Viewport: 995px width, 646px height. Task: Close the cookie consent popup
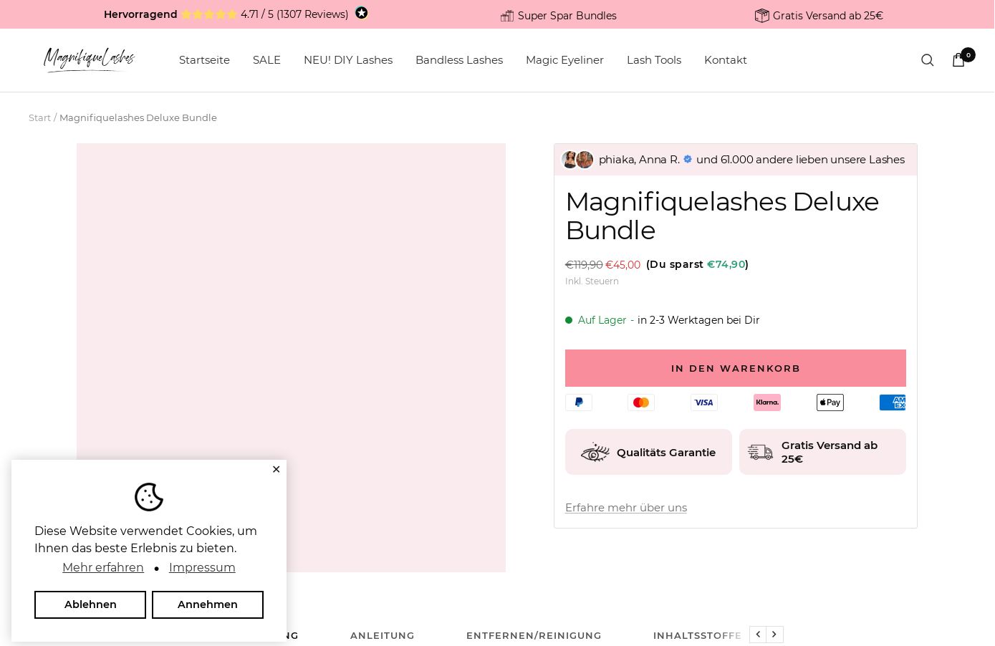click(x=276, y=469)
